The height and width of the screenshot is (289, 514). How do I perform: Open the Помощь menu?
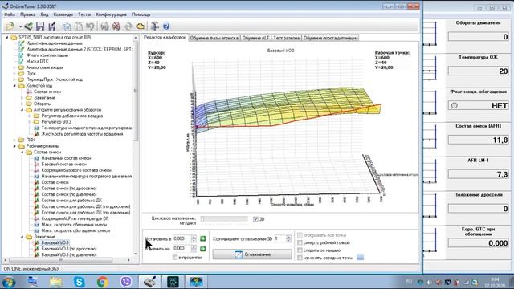pos(141,14)
